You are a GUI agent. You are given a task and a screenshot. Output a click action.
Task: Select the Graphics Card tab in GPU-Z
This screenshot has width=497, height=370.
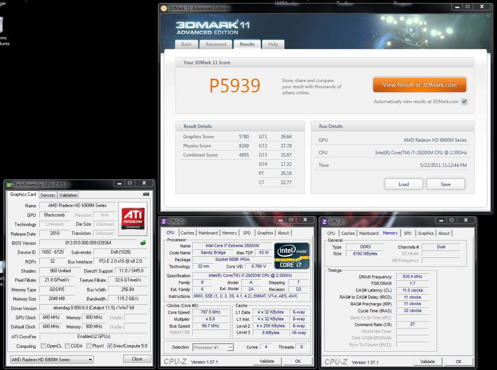(x=23, y=194)
